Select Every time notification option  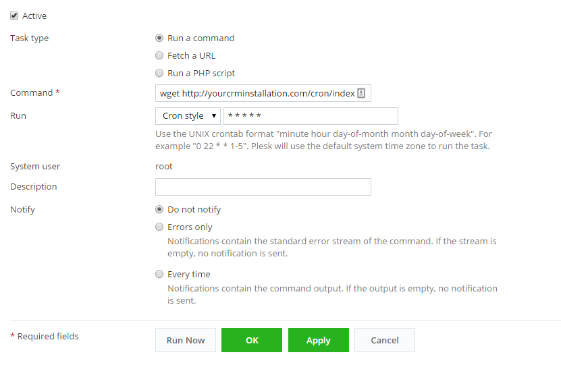159,275
